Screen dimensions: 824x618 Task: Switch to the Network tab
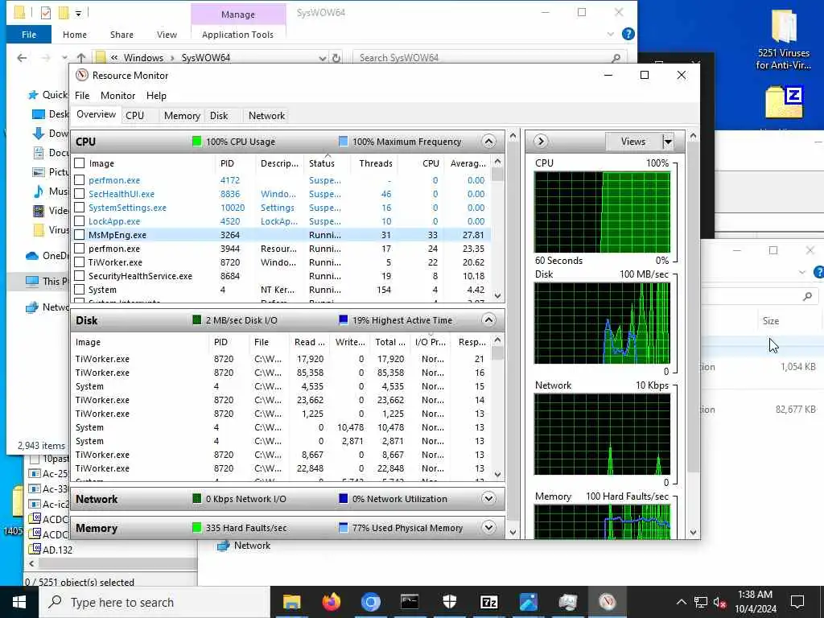click(x=266, y=116)
